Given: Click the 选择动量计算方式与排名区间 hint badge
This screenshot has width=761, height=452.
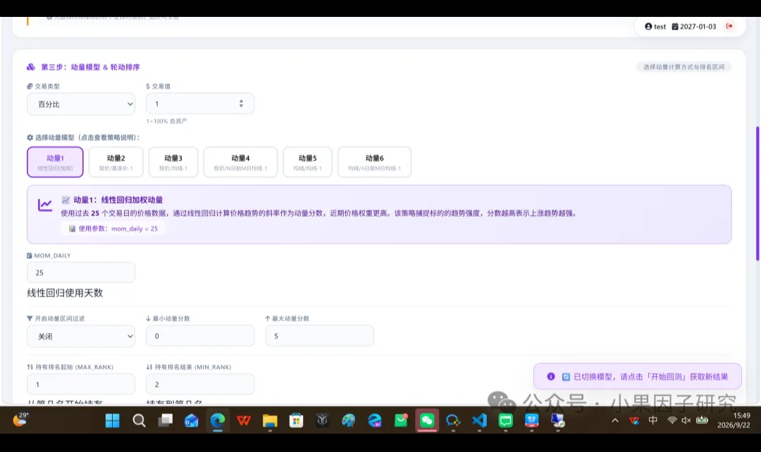Looking at the screenshot, I should 683,67.
